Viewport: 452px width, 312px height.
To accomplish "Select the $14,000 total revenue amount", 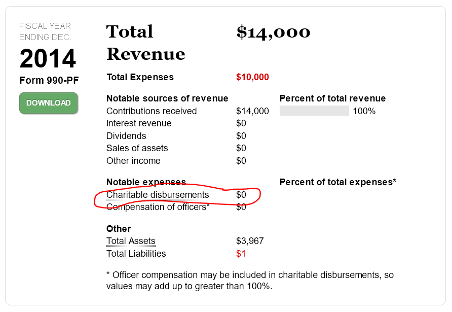I will click(273, 32).
